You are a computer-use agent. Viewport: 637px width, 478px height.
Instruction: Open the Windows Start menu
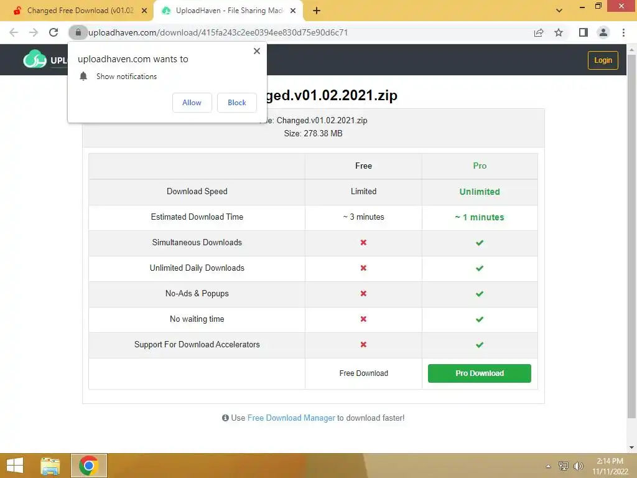coord(15,466)
